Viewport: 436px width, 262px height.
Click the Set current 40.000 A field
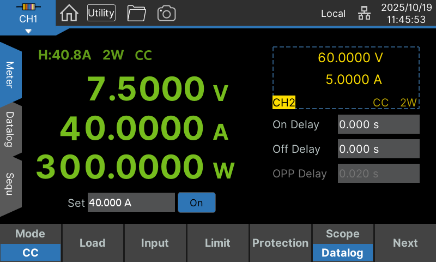pyautogui.click(x=131, y=203)
